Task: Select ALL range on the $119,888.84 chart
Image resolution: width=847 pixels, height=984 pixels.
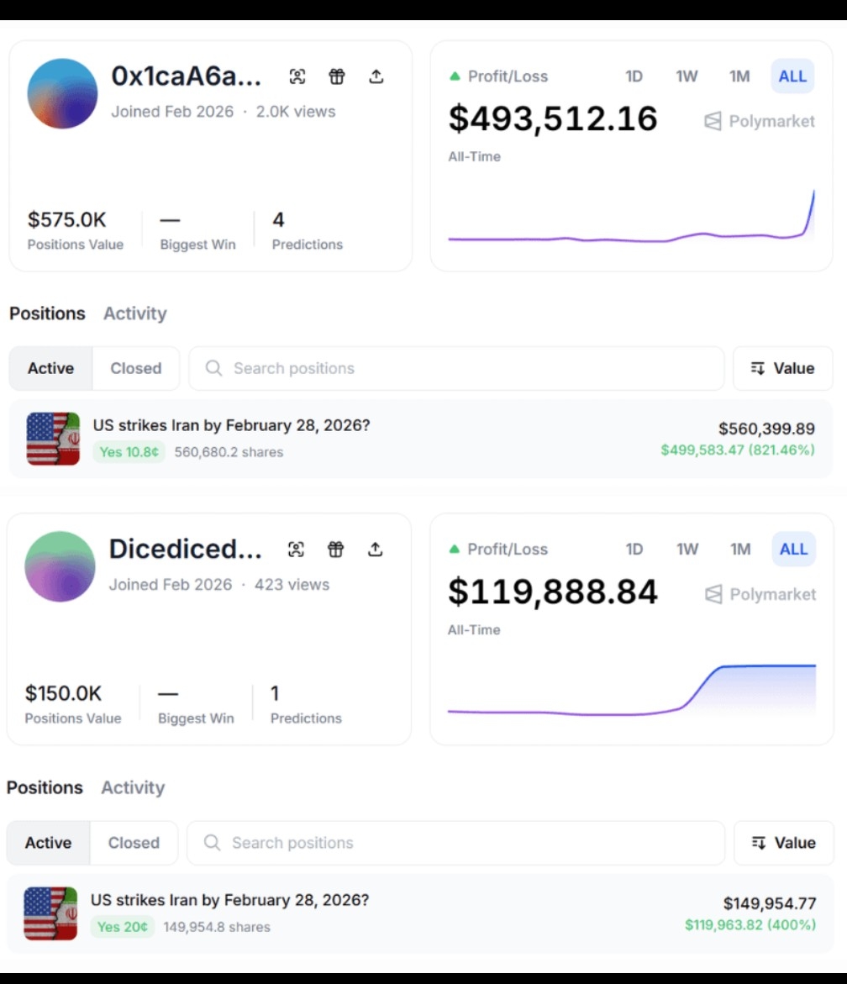Action: (793, 550)
